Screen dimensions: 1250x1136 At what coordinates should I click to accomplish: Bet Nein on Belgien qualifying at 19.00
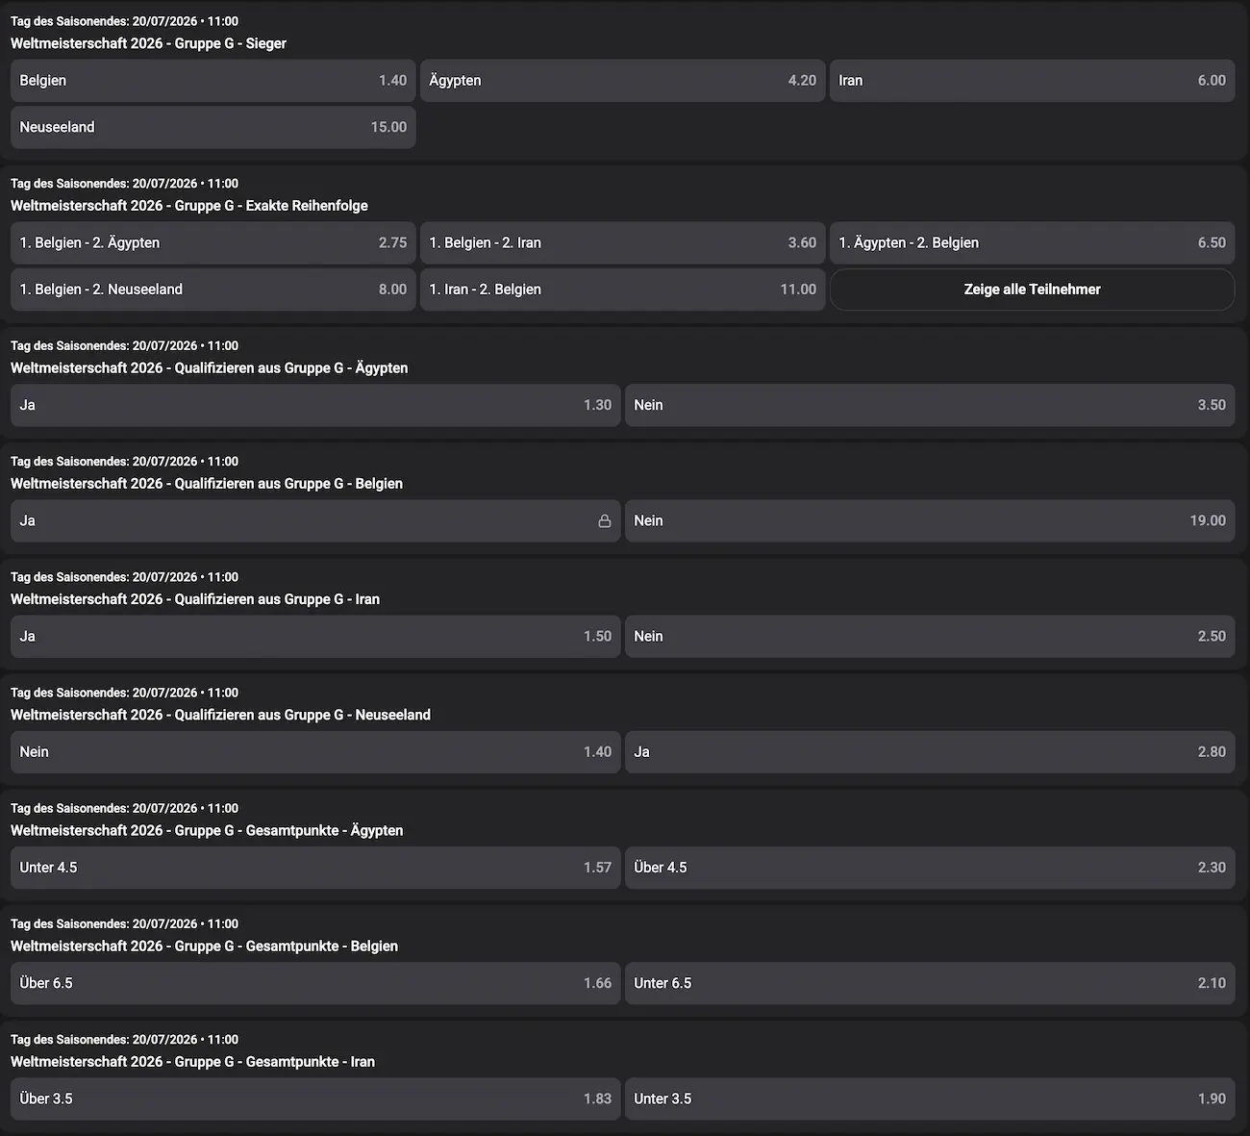coord(930,521)
